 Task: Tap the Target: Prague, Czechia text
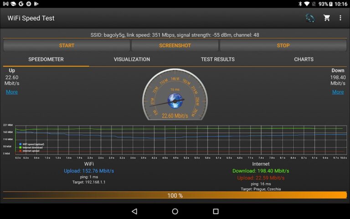click(x=261, y=189)
